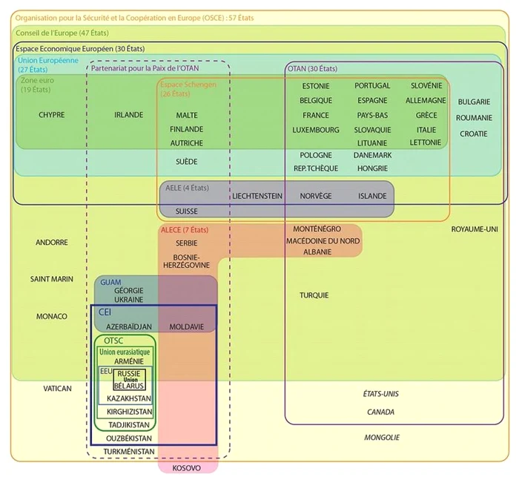Click ESTONIE in the OTAN box
519x480 pixels.
[316, 86]
